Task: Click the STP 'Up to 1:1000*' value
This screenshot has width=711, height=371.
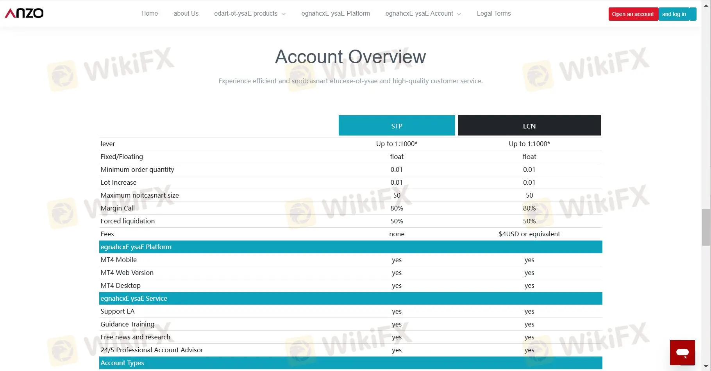Action: [397, 144]
